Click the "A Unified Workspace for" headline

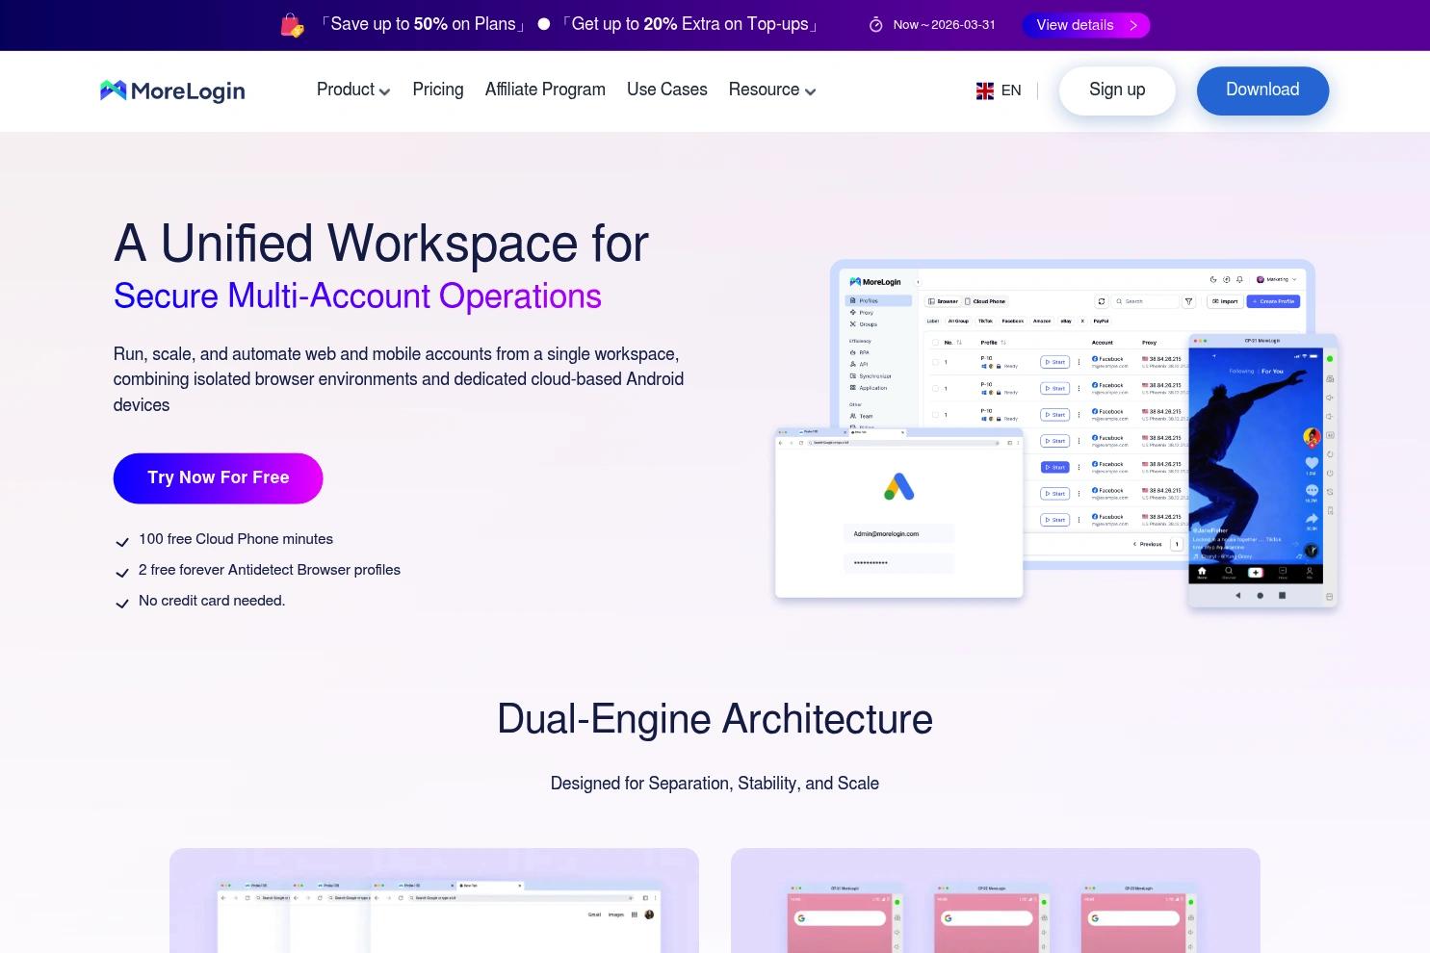click(381, 243)
